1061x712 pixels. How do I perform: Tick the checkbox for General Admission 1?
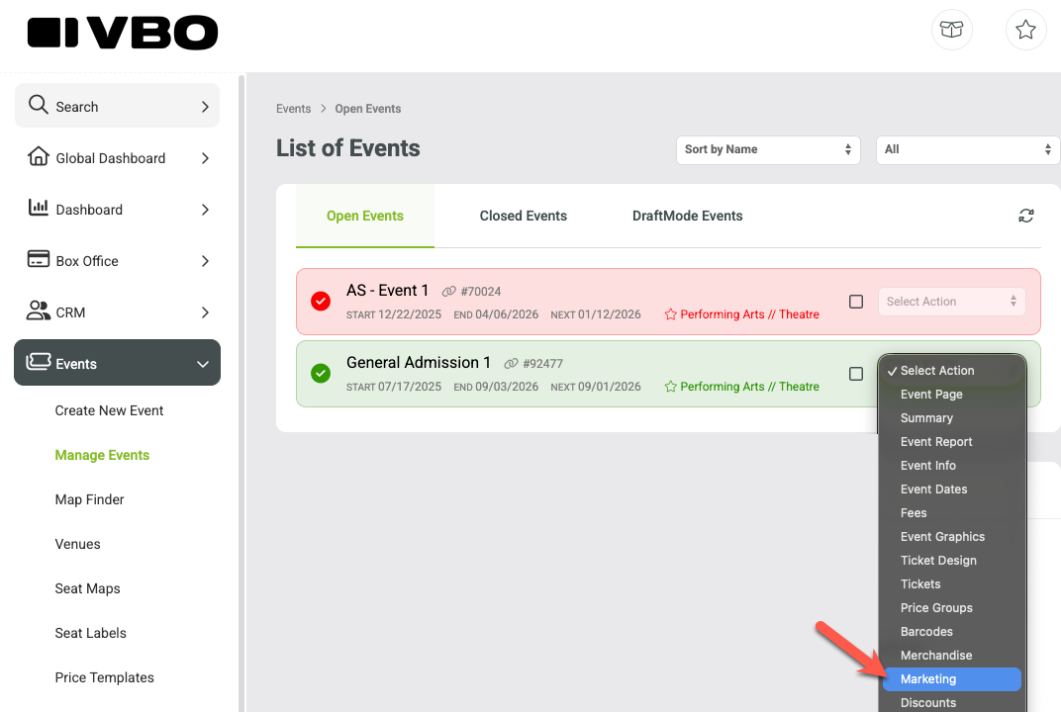[x=856, y=374]
